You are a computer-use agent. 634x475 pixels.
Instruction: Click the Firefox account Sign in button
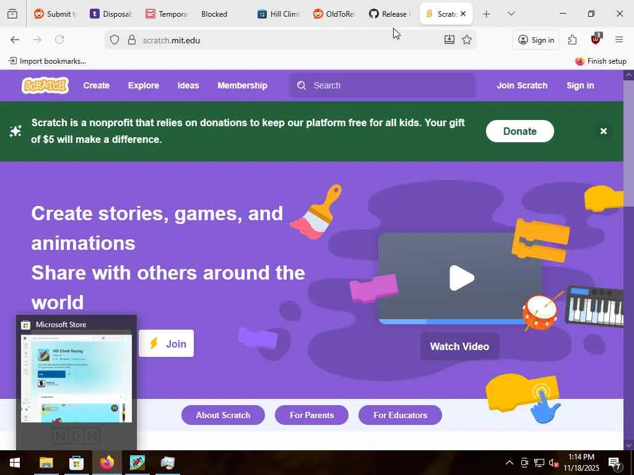point(536,40)
